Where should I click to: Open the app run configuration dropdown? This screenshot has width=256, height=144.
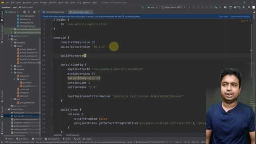pos(152,7)
